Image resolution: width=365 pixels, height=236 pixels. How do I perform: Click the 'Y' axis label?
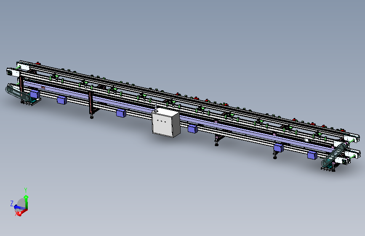coord(26,190)
